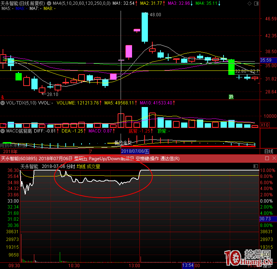Select the 13:54 time marker on intraday axis
The height and width of the screenshot is (269, 277).
(x=188, y=265)
